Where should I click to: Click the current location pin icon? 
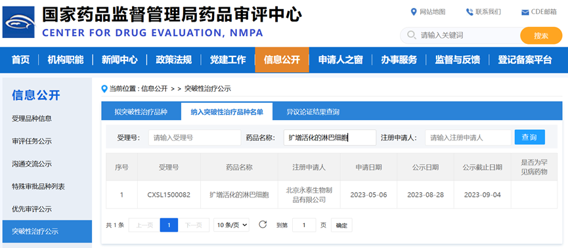tap(104, 89)
